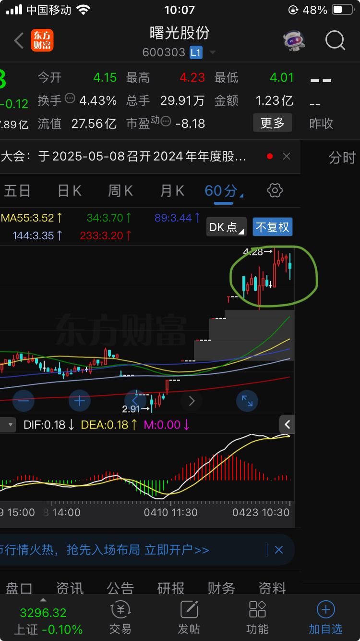Open the 研报 tab
The height and width of the screenshot is (641, 360).
click(x=170, y=588)
